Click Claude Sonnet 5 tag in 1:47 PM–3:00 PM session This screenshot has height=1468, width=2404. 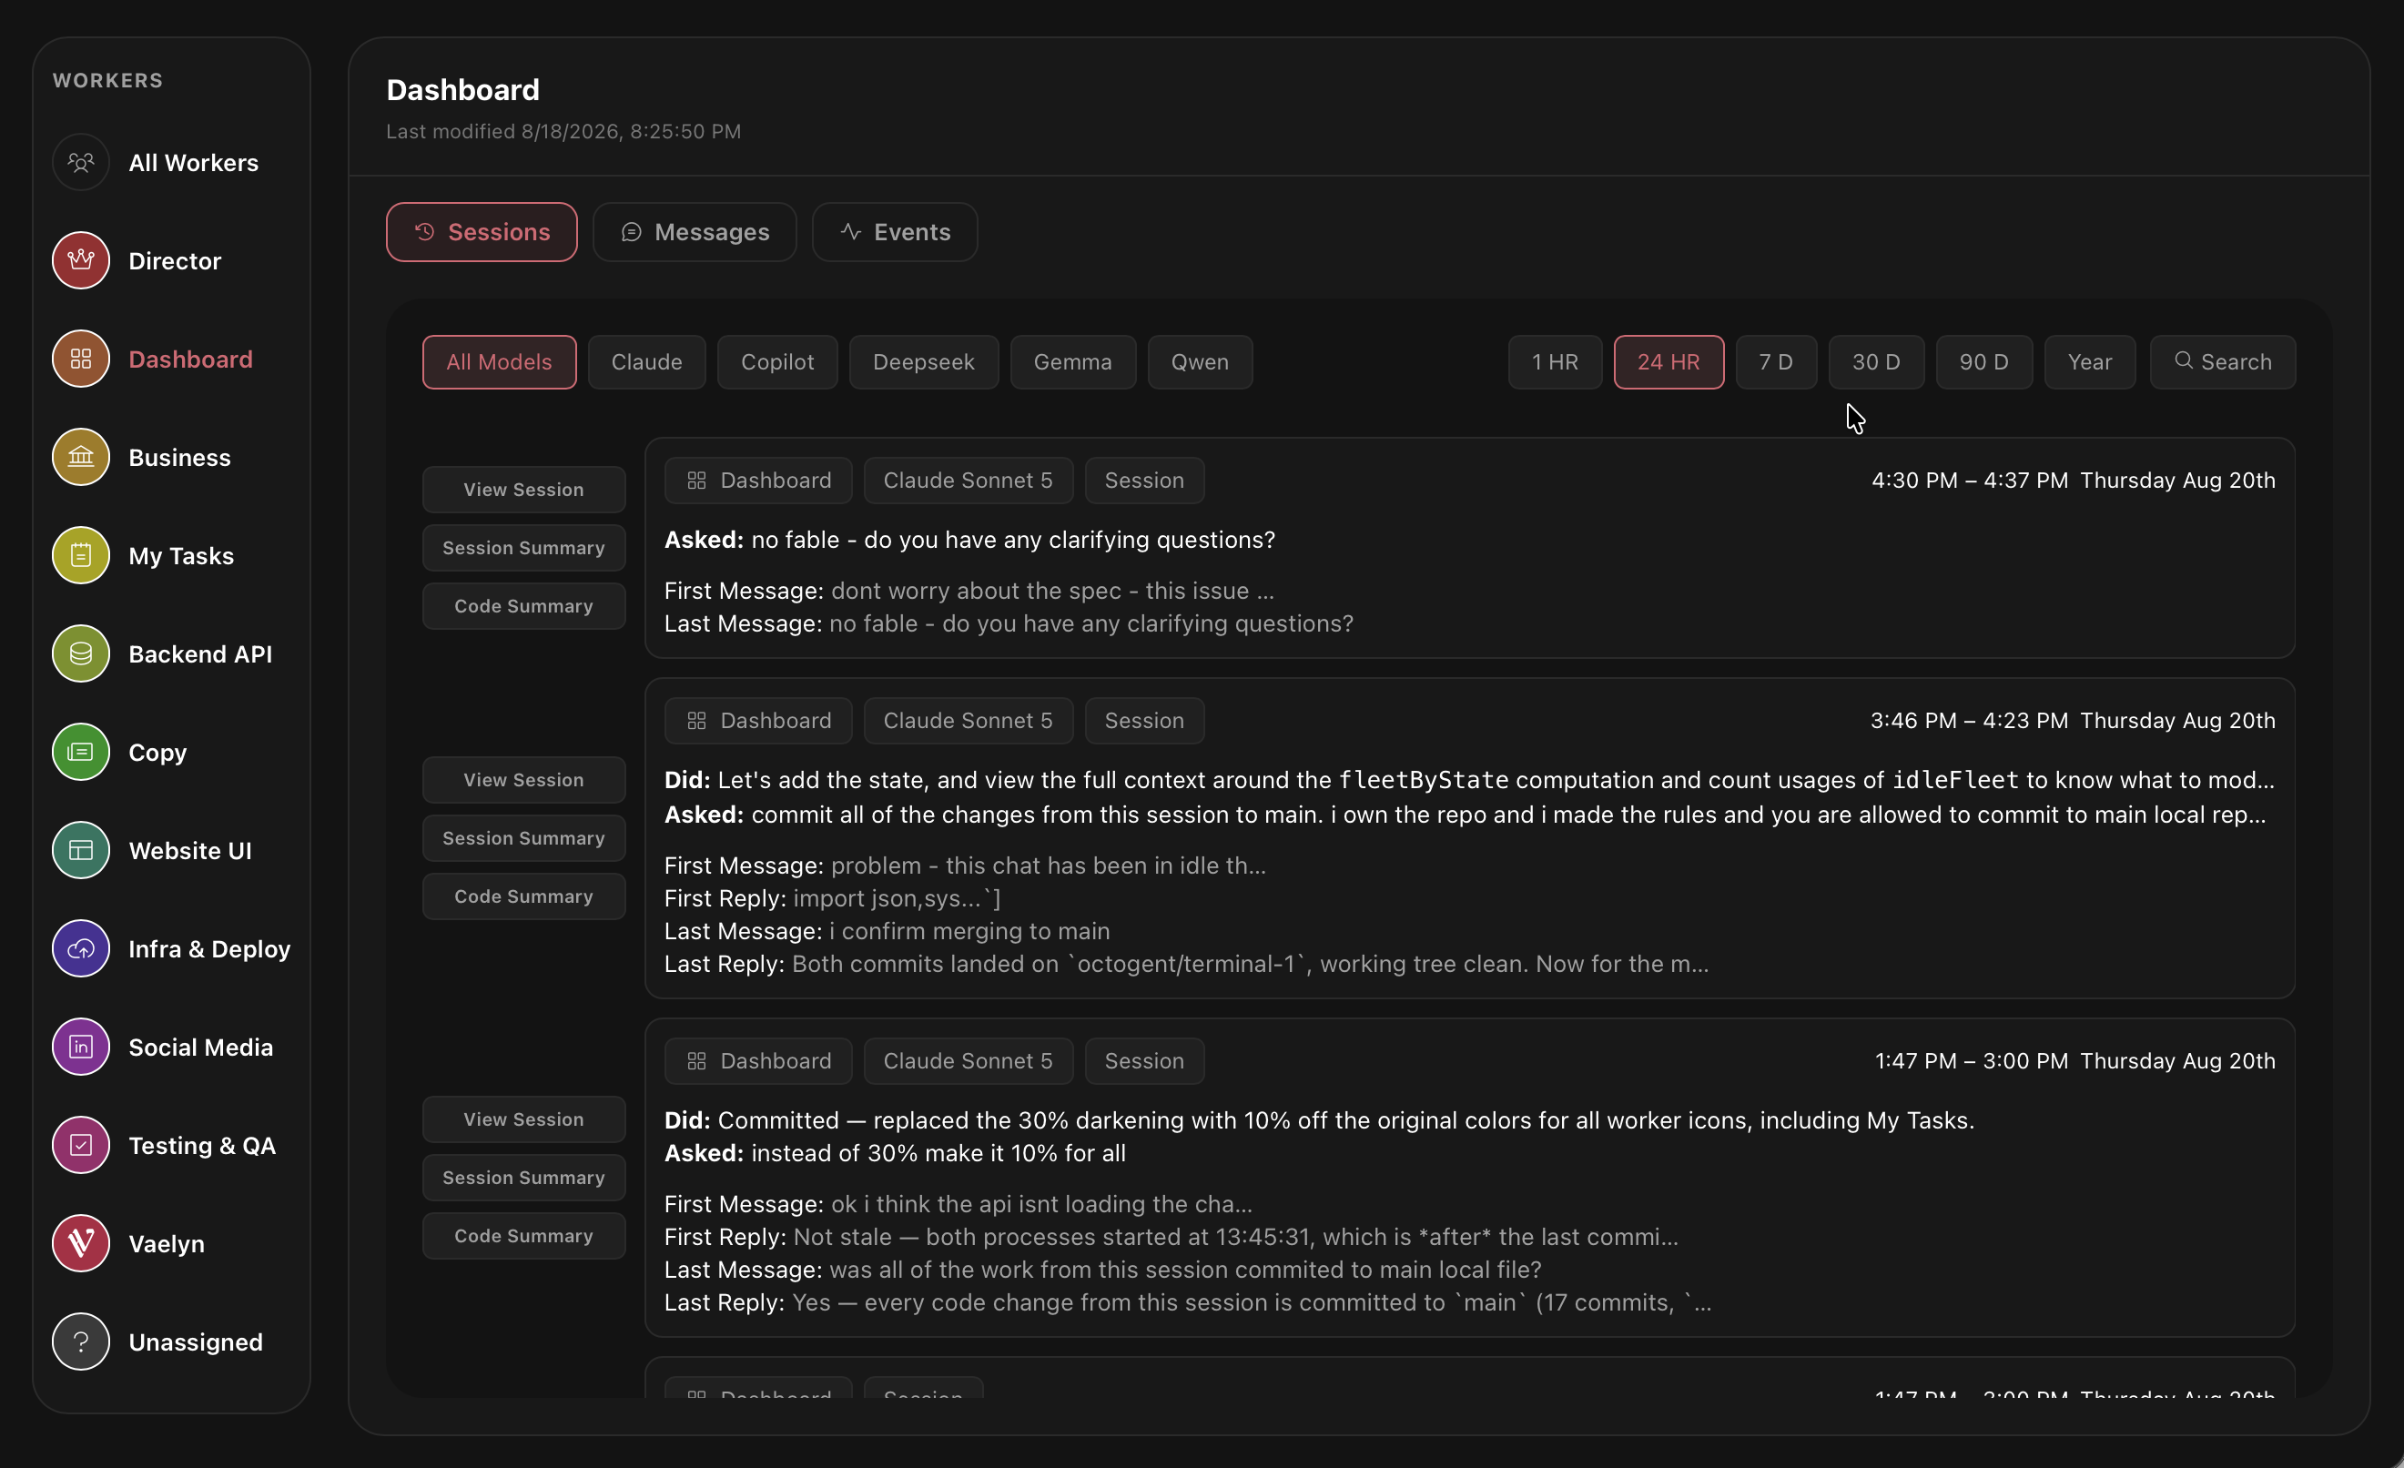968,1061
